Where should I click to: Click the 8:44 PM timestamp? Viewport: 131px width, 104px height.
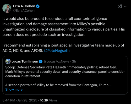9,100
